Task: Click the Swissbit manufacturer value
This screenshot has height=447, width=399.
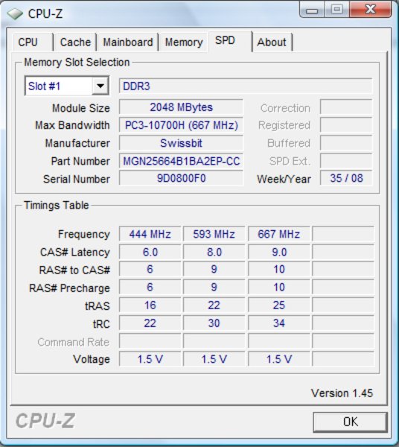Action: click(181, 143)
